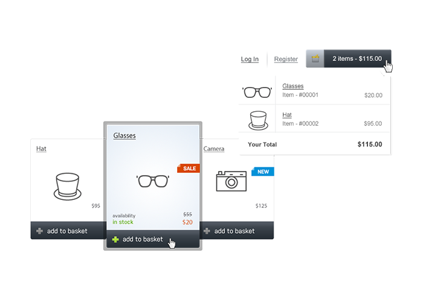
Task: Click the plus icon on Camera card
Action: point(207,231)
